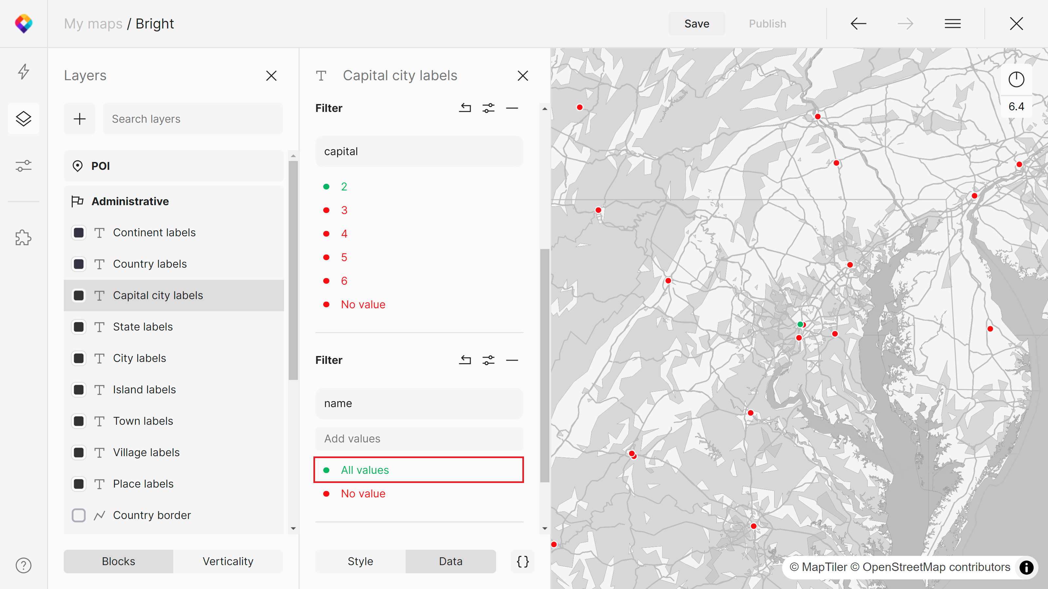Expand the POI layer group
Screen dimensions: 1048x589
click(101, 166)
